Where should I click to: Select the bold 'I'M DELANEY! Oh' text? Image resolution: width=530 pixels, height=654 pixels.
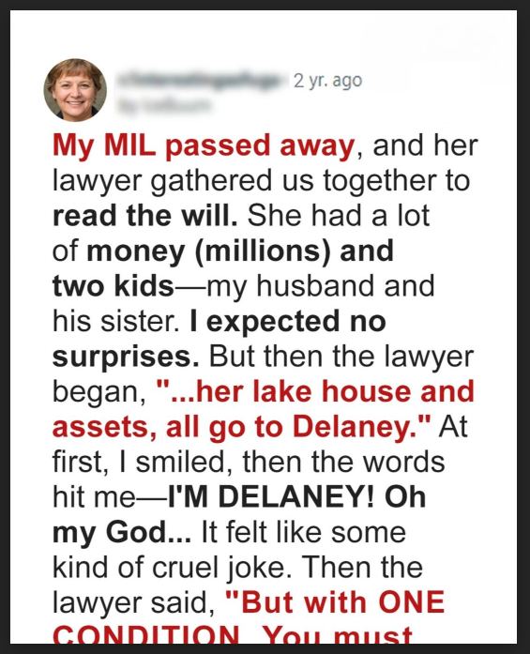pyautogui.click(x=297, y=497)
